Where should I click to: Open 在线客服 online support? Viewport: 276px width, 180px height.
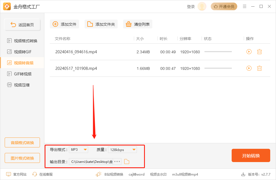click(43, 174)
